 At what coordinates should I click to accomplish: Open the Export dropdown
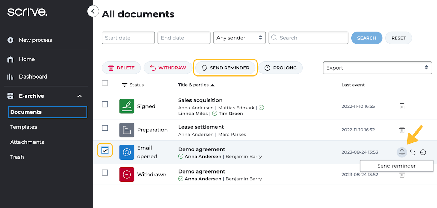(x=377, y=68)
